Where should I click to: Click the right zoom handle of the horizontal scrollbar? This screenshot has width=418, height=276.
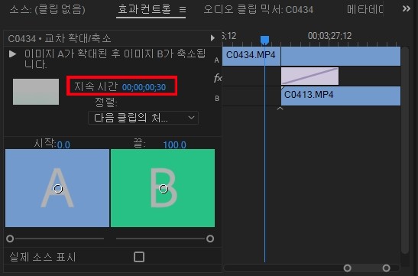click(x=386, y=268)
